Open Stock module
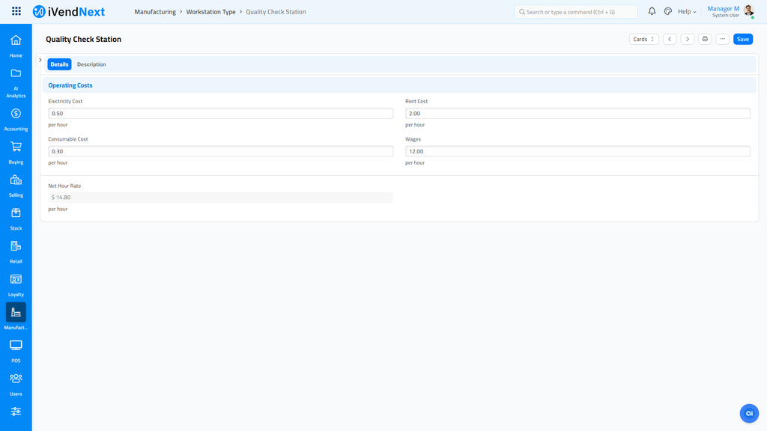The image size is (767, 431). (x=16, y=219)
